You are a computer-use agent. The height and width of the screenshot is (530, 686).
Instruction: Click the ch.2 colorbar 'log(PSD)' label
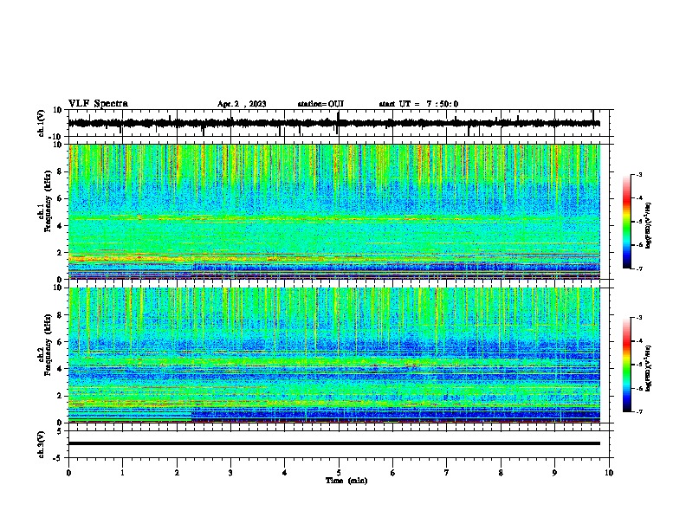[649, 368]
